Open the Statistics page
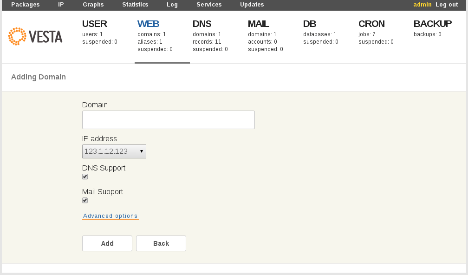 (x=135, y=5)
